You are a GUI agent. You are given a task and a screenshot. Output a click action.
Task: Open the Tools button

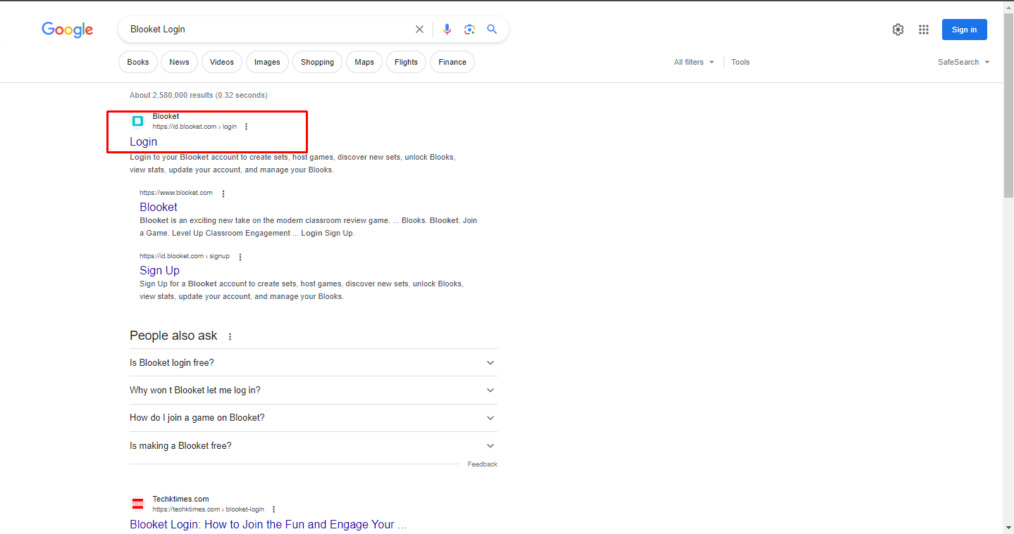coord(741,62)
